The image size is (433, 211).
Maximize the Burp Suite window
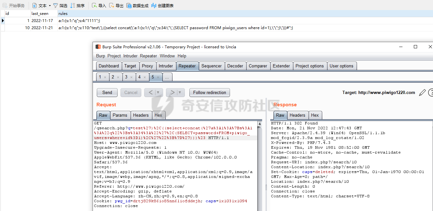(415, 47)
